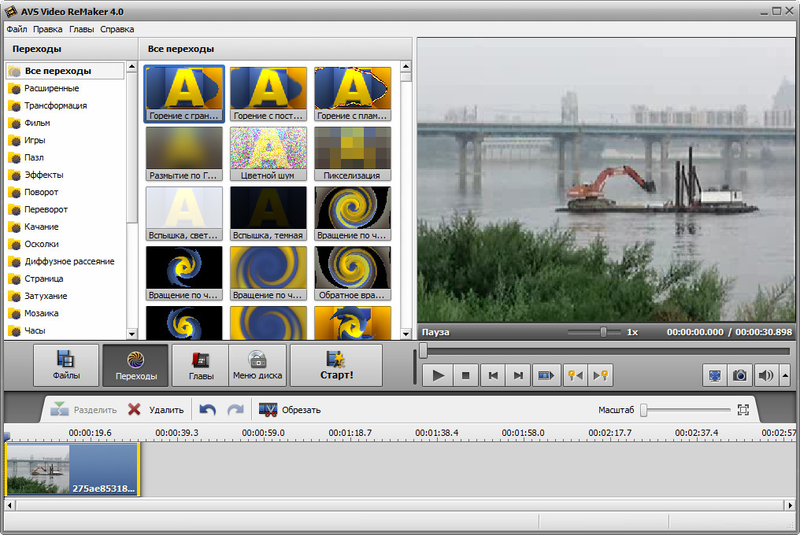This screenshot has width=800, height=535.
Task: Open the Правка menu
Action: click(x=47, y=29)
